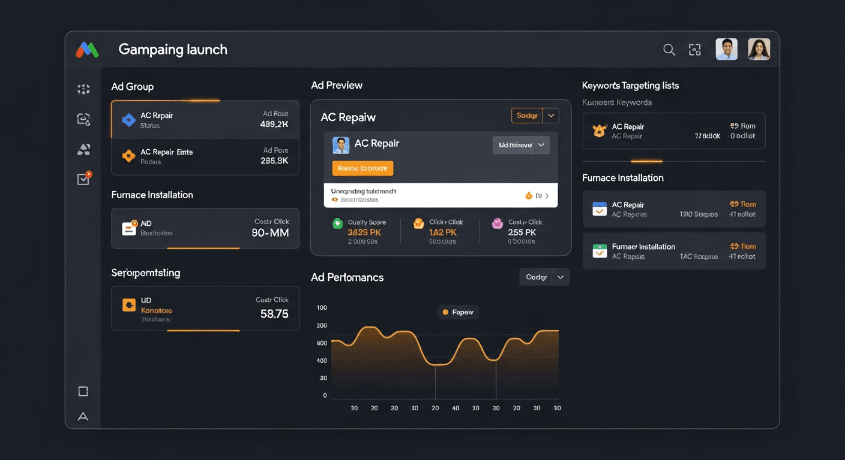Select the AC Repair Elite ad group item
The image size is (845, 460).
coord(205,156)
